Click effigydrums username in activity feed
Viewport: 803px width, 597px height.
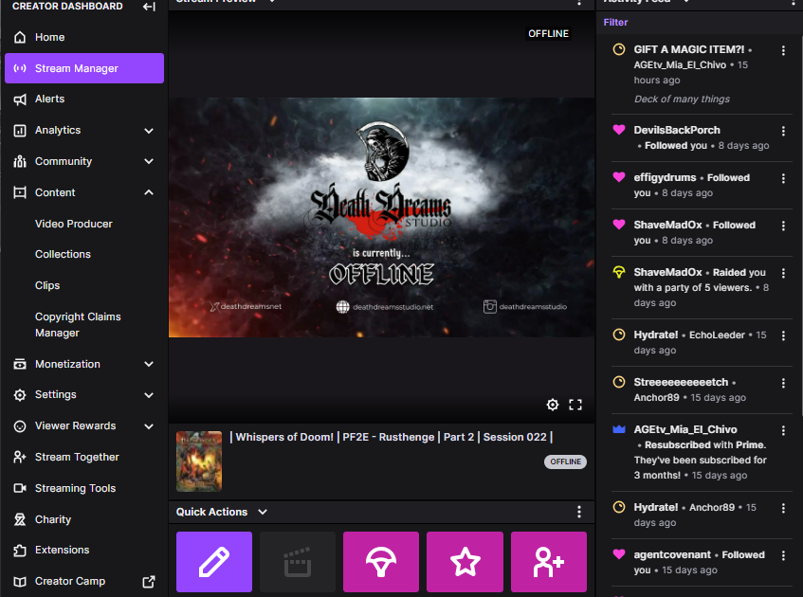tap(665, 177)
